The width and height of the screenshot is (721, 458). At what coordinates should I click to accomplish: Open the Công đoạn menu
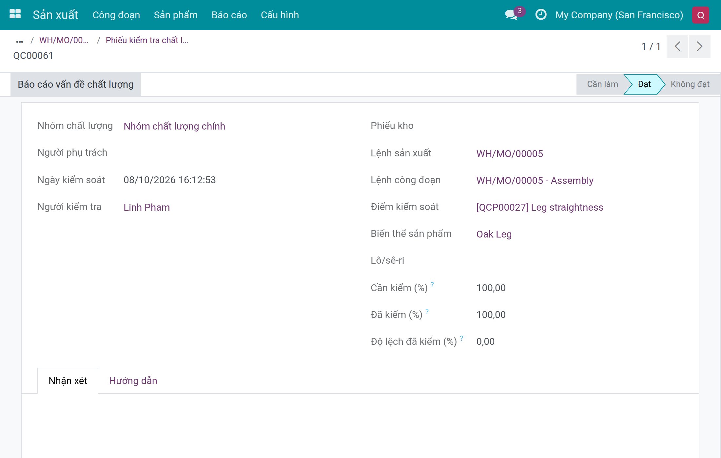[x=116, y=15]
